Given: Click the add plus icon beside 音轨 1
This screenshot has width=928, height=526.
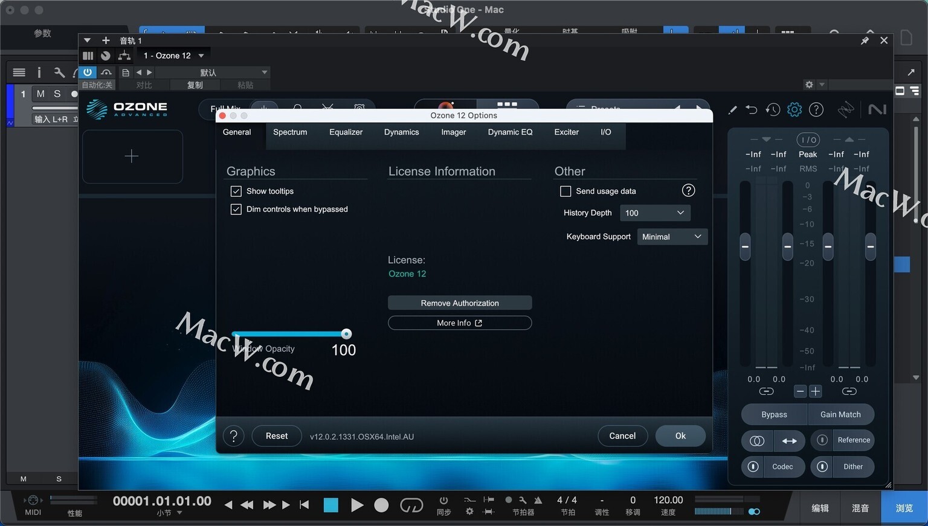Looking at the screenshot, I should (x=106, y=40).
